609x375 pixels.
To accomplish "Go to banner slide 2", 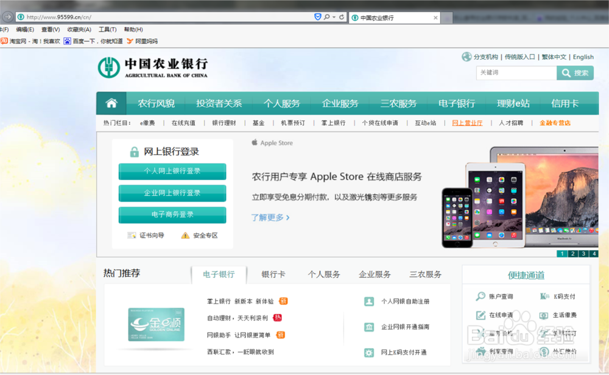I will pyautogui.click(x=572, y=253).
